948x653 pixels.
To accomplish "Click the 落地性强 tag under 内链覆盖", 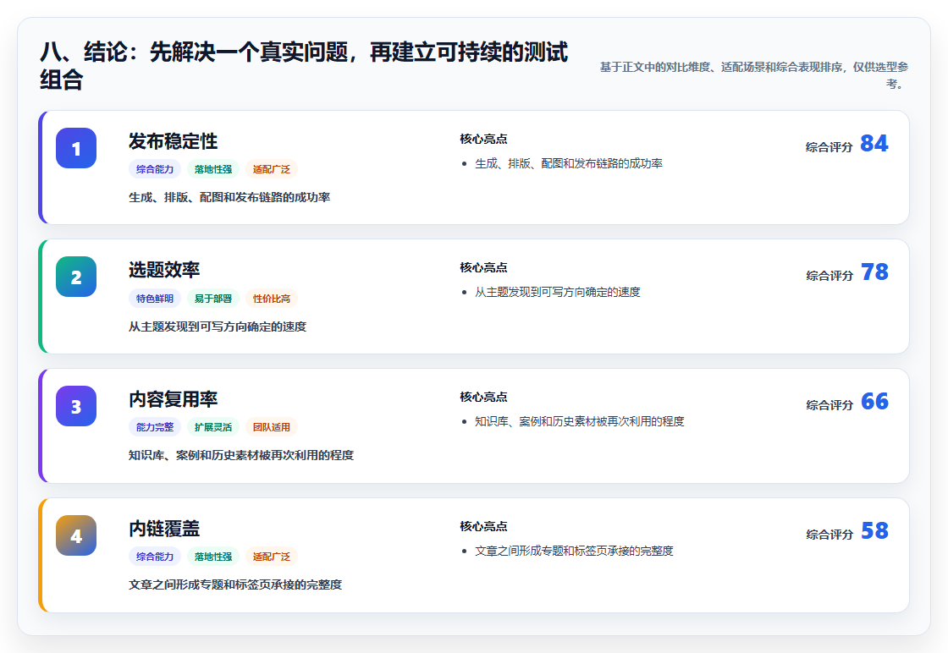I will [x=212, y=557].
